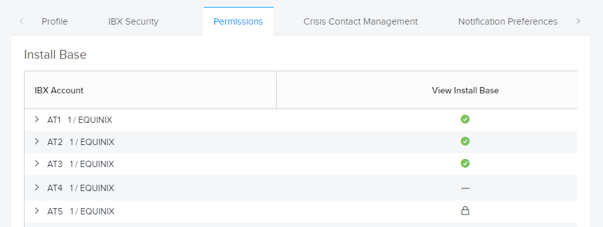Screen dimensions: 603x227
Task: Expand the AT3 account chevron
Action: (37, 163)
